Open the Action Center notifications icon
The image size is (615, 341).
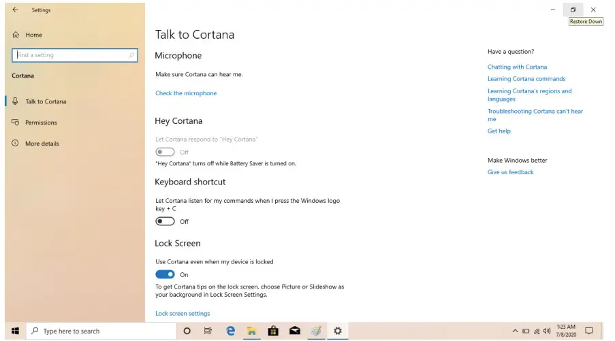click(x=588, y=331)
